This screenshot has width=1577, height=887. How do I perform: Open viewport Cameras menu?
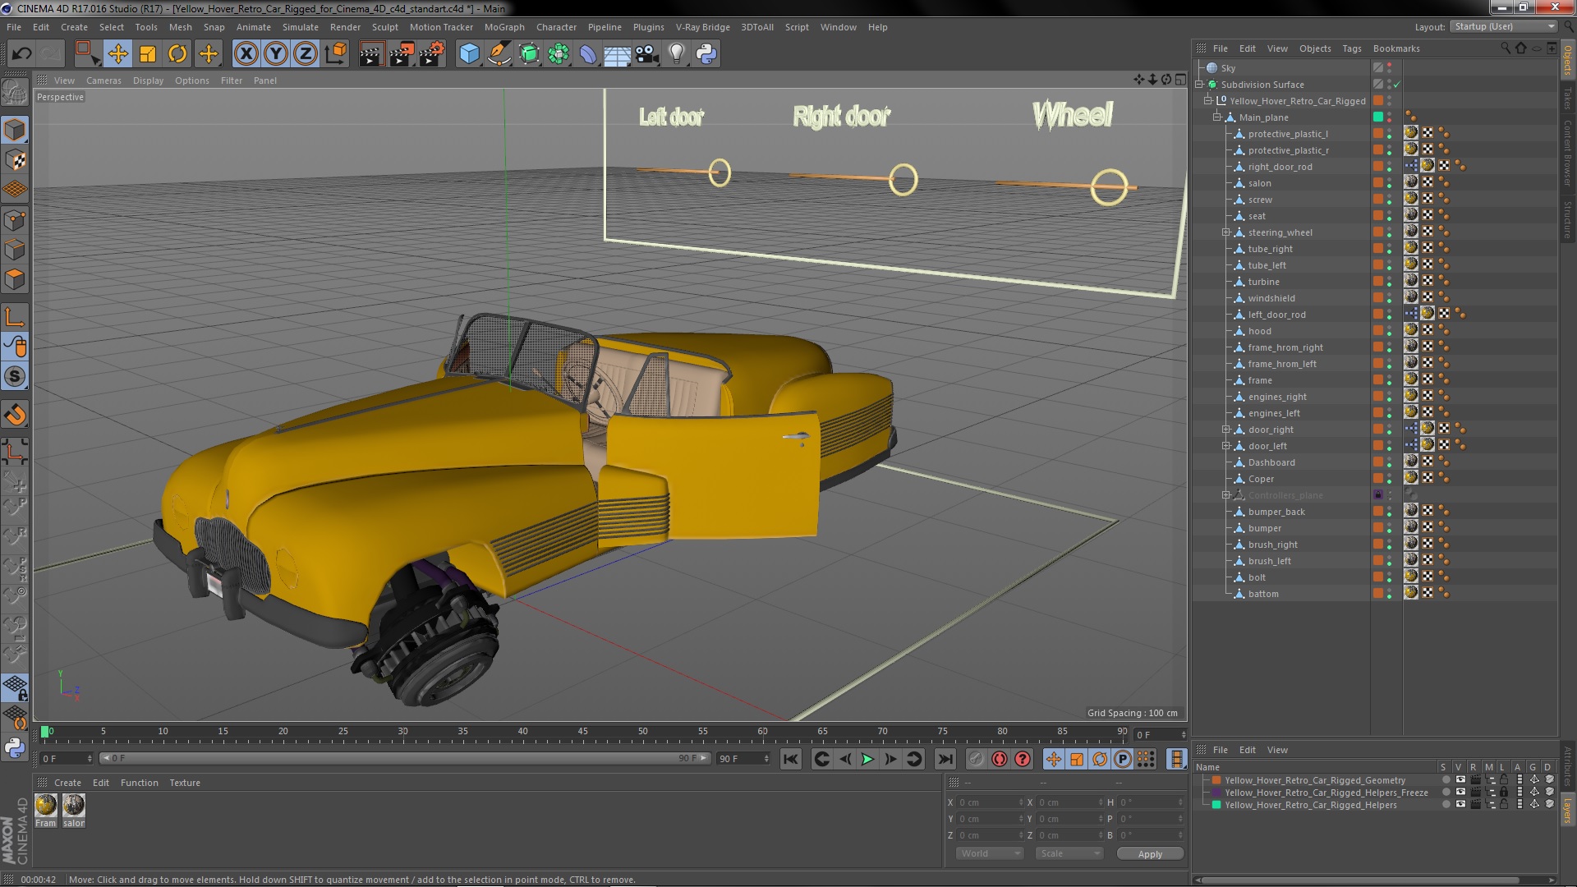103,80
